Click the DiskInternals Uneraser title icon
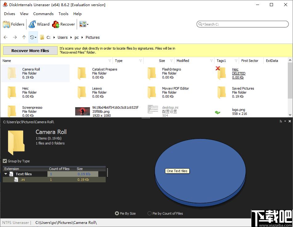Viewport: 293px width, 227px height. (x=5, y=5)
